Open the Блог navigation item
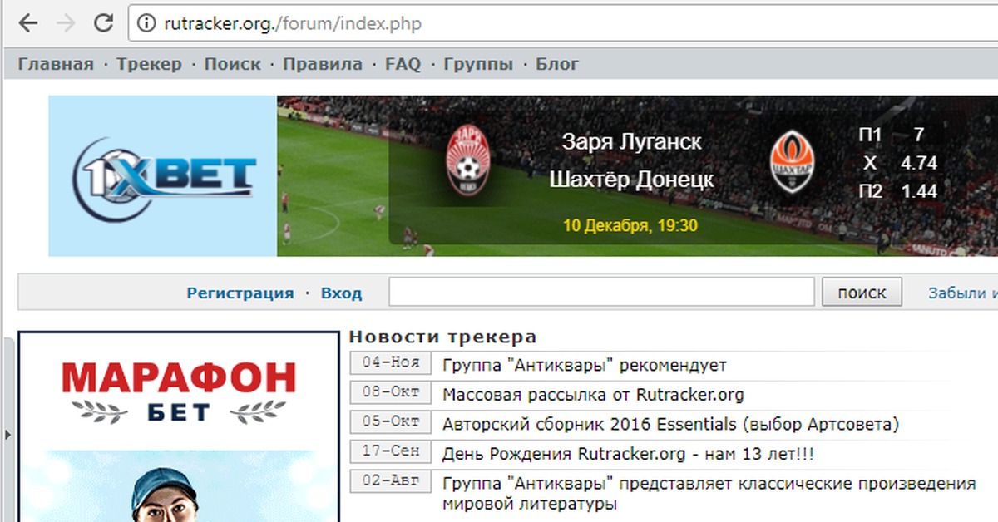This screenshot has height=522, width=998. pos(557,64)
